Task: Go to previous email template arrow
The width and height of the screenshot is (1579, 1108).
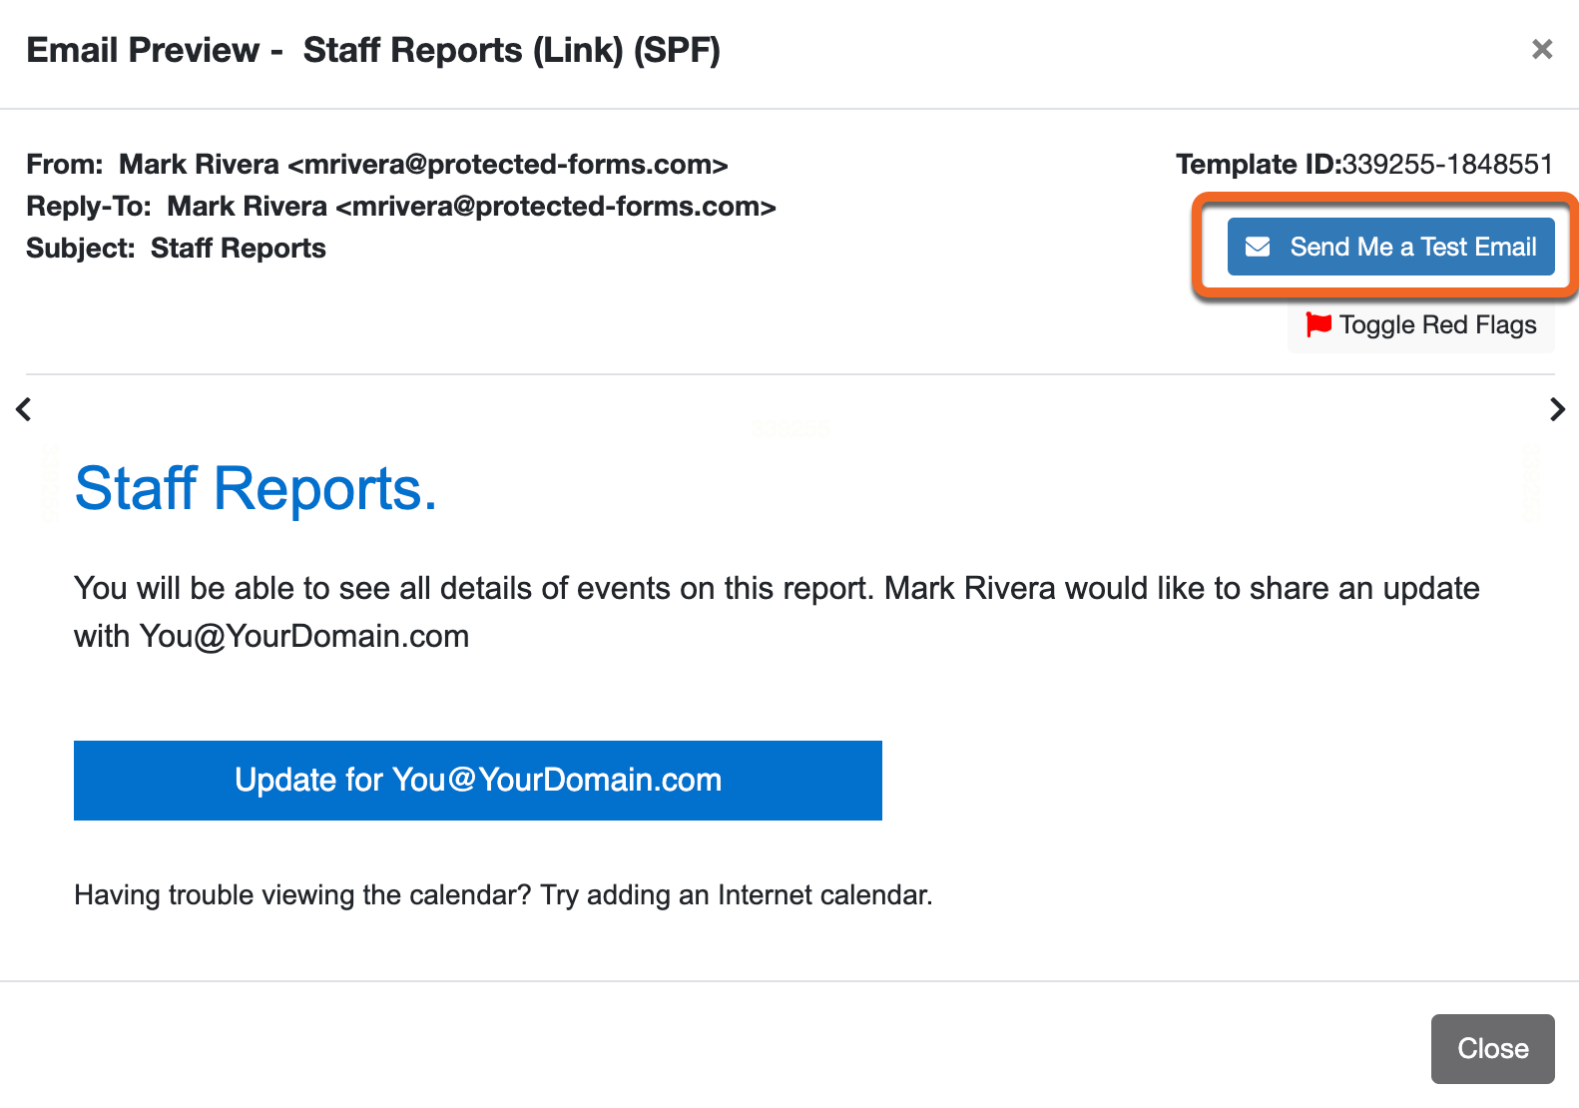Action: tap(24, 409)
